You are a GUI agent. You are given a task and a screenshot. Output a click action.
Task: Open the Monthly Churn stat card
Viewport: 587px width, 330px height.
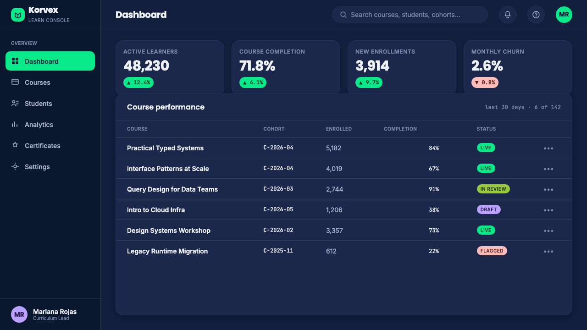pos(518,67)
